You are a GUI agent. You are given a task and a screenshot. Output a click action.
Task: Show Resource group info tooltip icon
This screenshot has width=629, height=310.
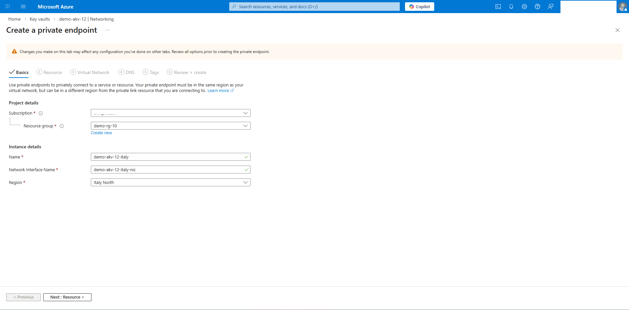[62, 126]
